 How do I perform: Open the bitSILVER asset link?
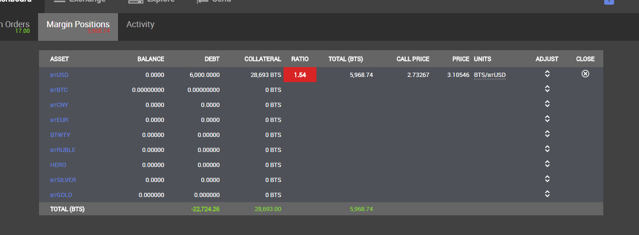coord(63,180)
